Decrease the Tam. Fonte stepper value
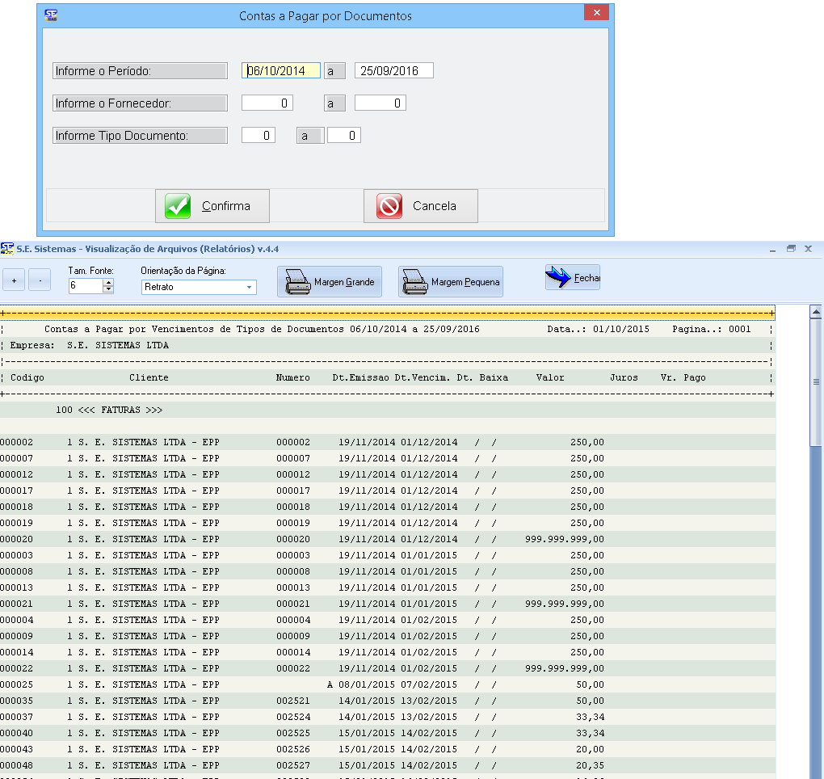Image resolution: width=824 pixels, height=779 pixels. (108, 289)
